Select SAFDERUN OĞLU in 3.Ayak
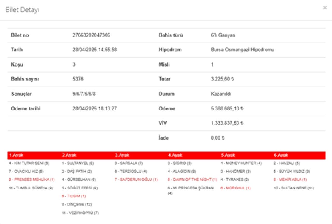The image size is (332, 224). pyautogui.click(x=136, y=180)
